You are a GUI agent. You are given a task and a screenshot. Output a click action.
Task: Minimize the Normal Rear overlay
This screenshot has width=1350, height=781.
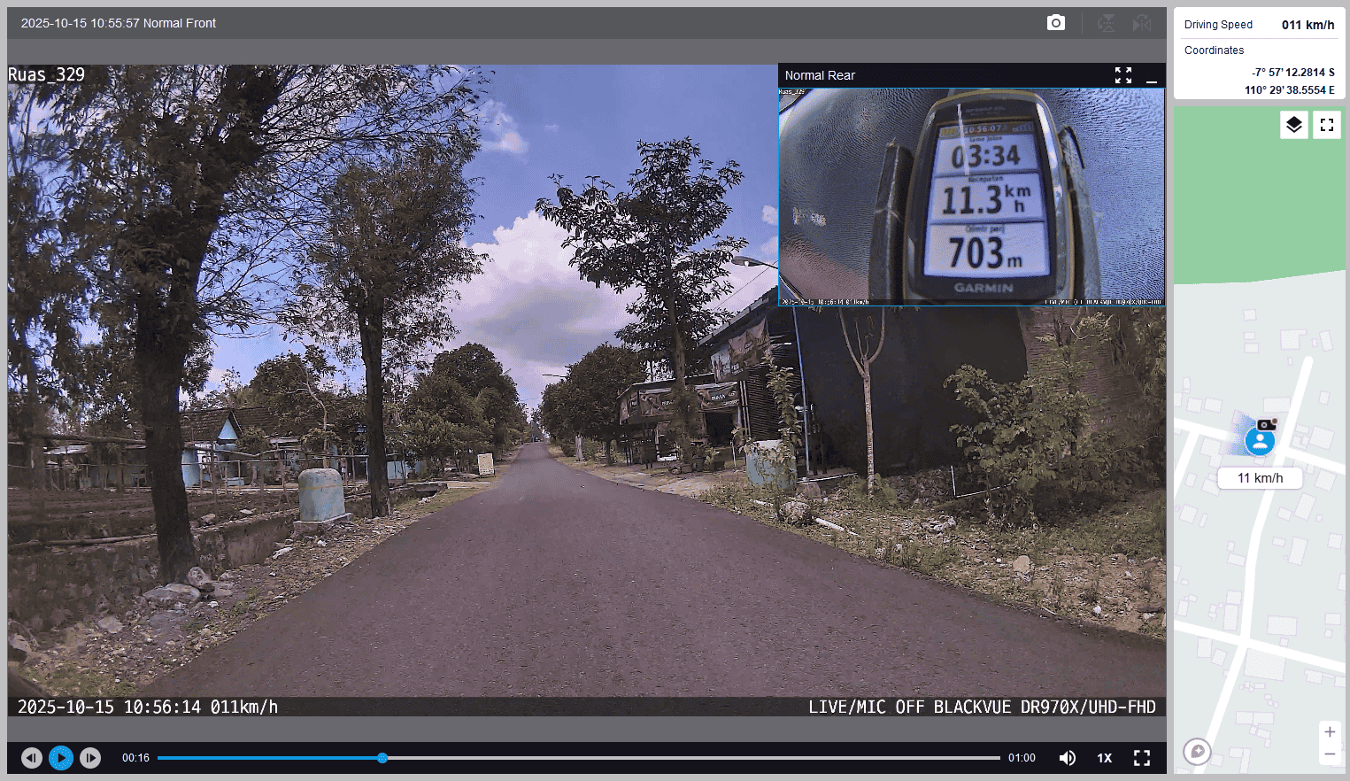pyautogui.click(x=1151, y=76)
